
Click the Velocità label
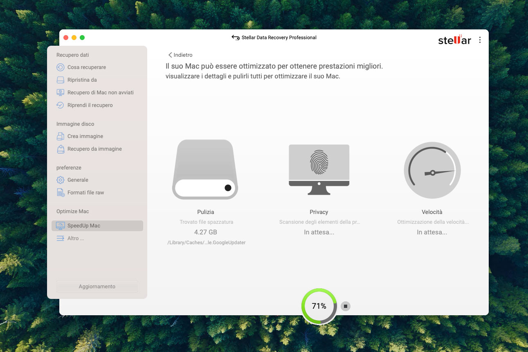432,212
